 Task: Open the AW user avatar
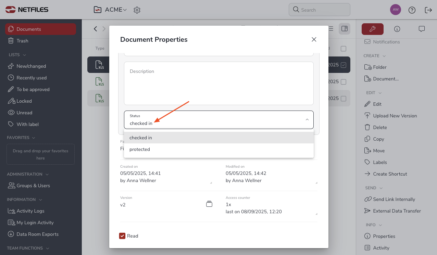tap(396, 10)
